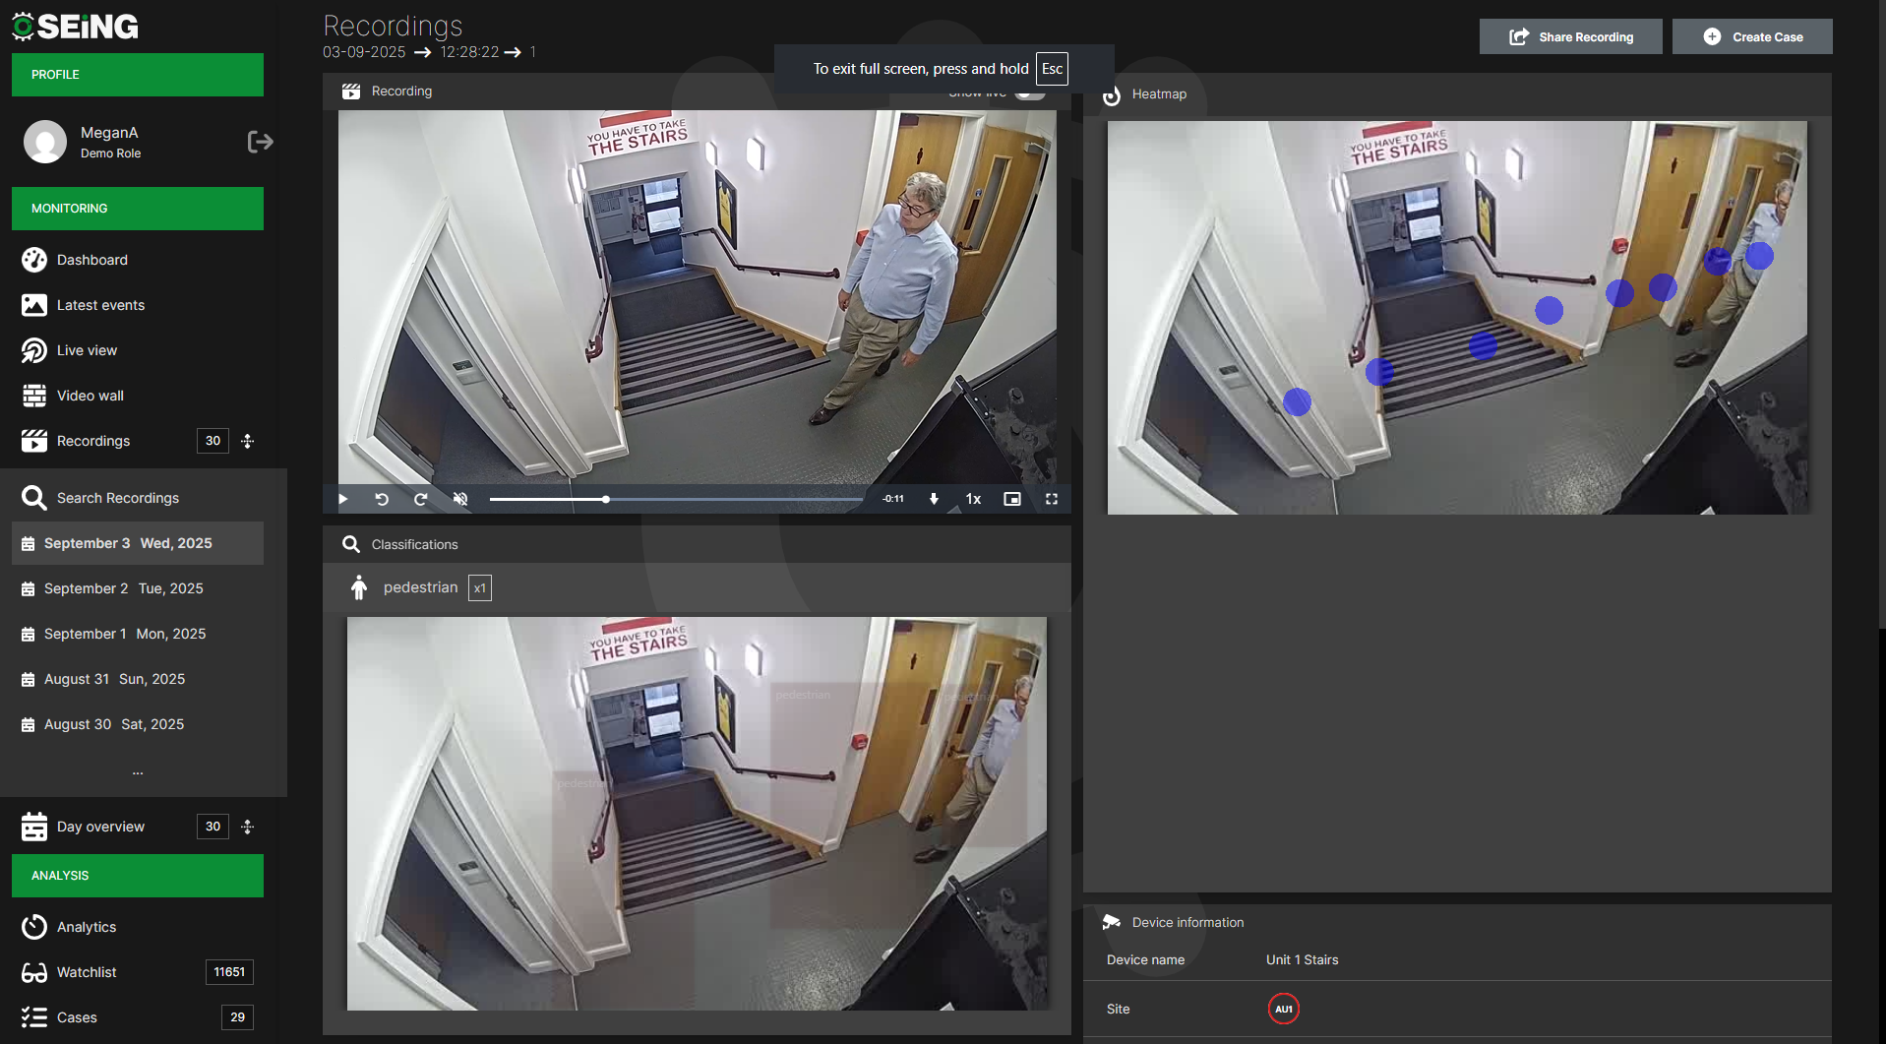Viewport: 1886px width, 1044px height.
Task: Select the Live view icon in sidebar
Action: point(33,350)
